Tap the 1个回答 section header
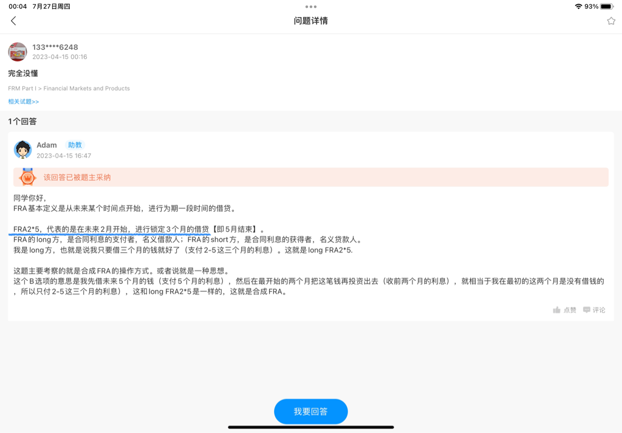This screenshot has width=622, height=433. point(22,122)
